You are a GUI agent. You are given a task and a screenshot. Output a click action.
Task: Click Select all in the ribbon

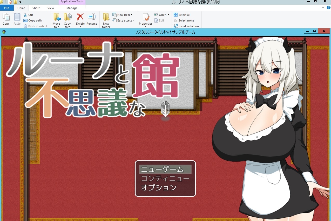[x=182, y=15]
